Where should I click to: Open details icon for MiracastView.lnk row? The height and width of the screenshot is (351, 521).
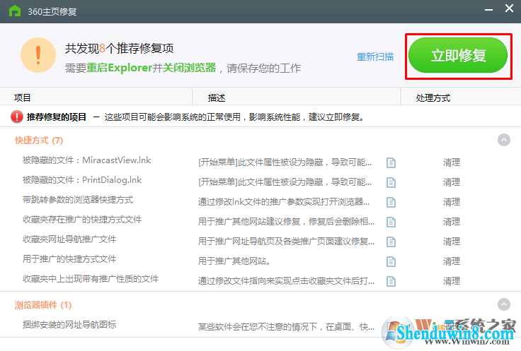391,162
